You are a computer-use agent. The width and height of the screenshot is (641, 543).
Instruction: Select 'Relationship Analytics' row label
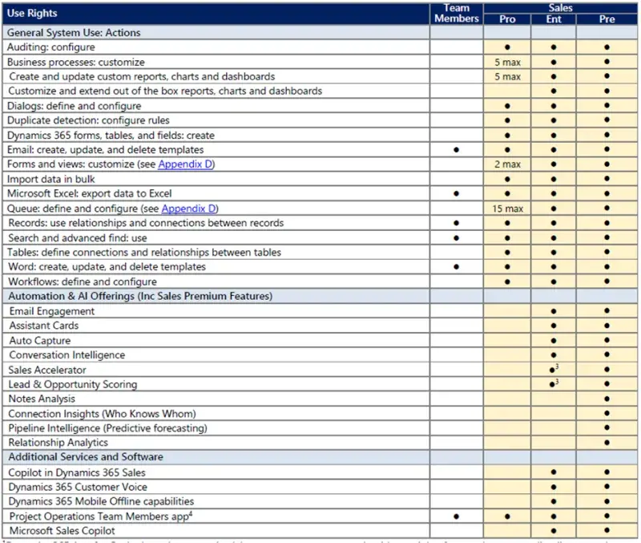coord(58,443)
